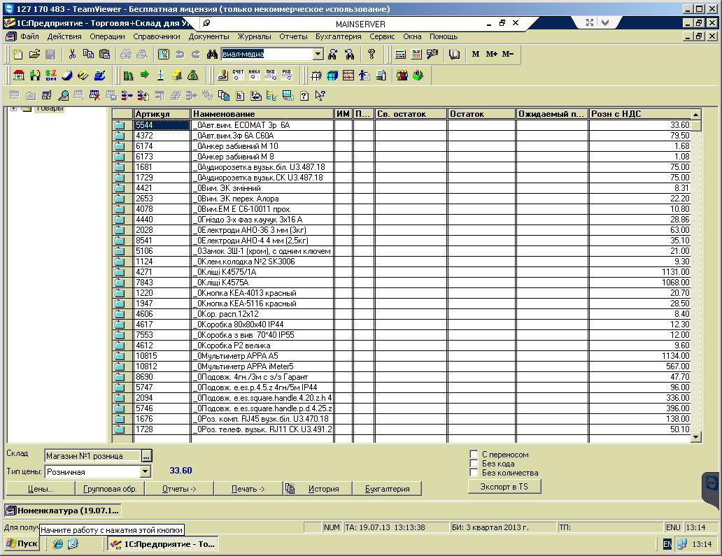Screen dimensions: 722x556
Task: Click the Internet Explorer quick launch icon
Action: tap(58, 544)
